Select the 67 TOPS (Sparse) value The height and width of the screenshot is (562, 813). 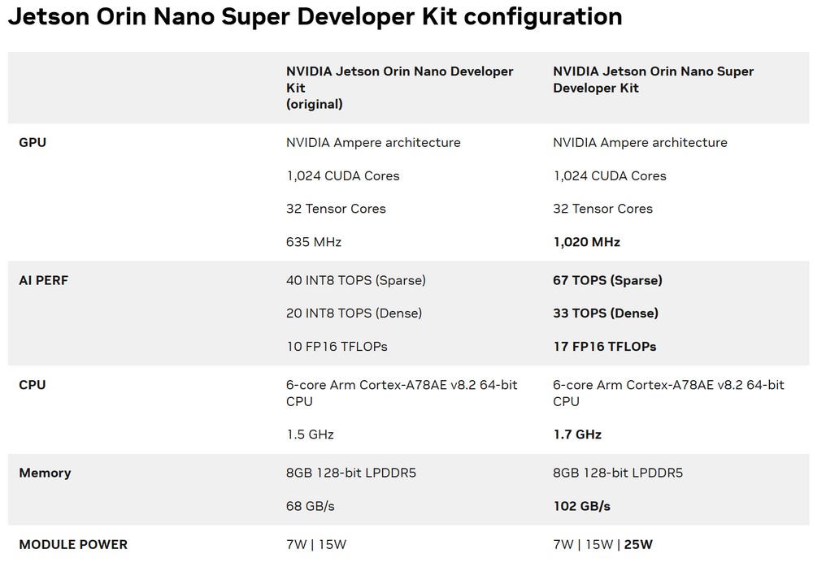point(607,280)
